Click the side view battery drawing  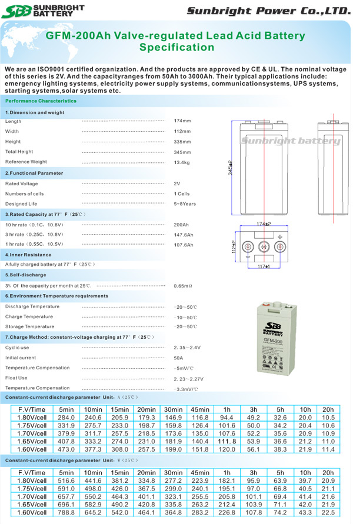(333, 169)
